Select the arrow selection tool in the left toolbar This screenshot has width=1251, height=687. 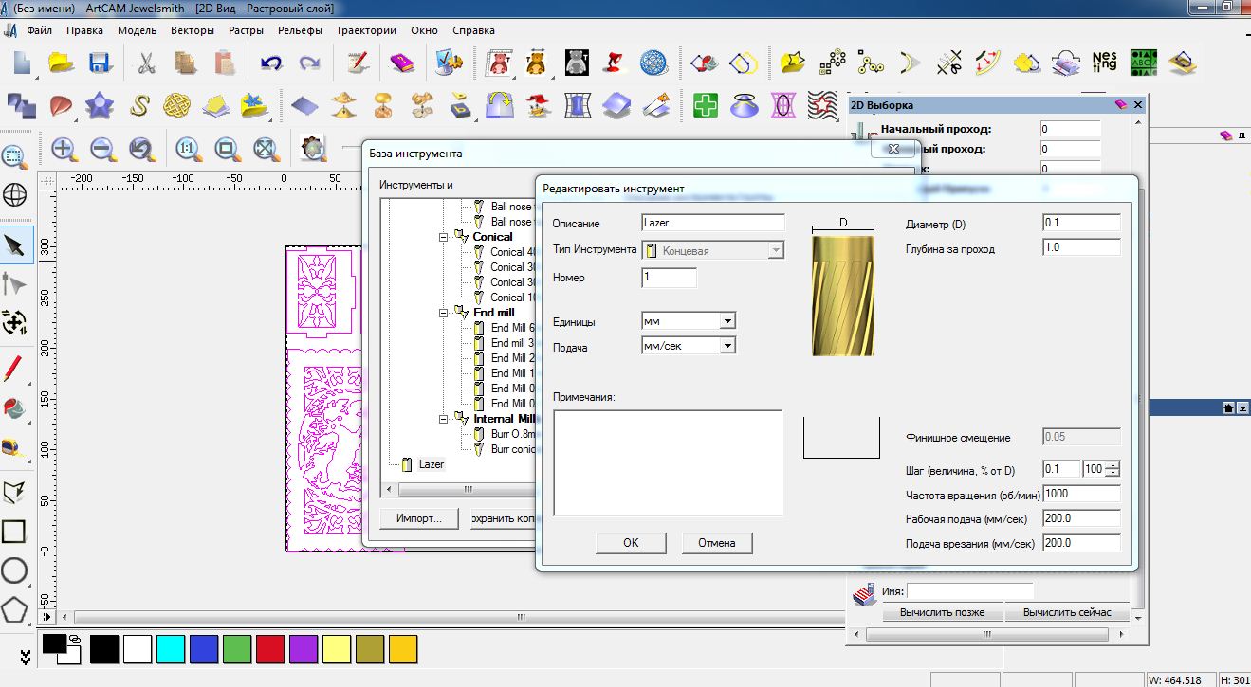[14, 246]
